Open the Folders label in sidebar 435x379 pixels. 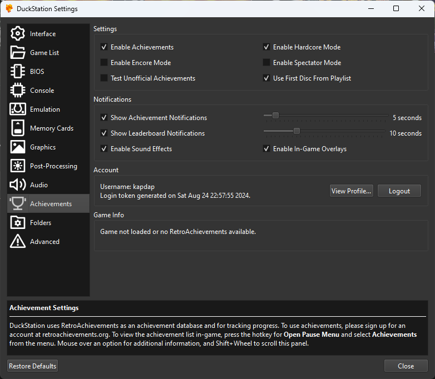pyautogui.click(x=41, y=223)
